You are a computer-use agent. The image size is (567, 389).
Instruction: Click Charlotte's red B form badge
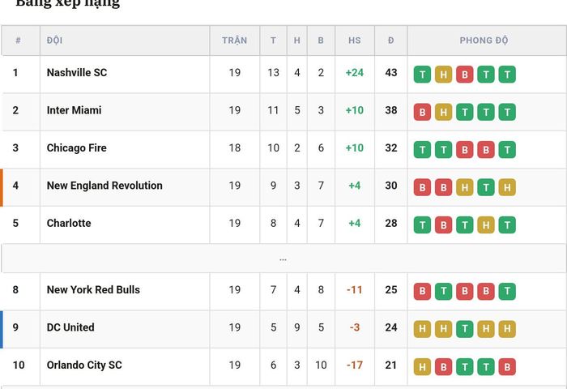click(x=443, y=225)
